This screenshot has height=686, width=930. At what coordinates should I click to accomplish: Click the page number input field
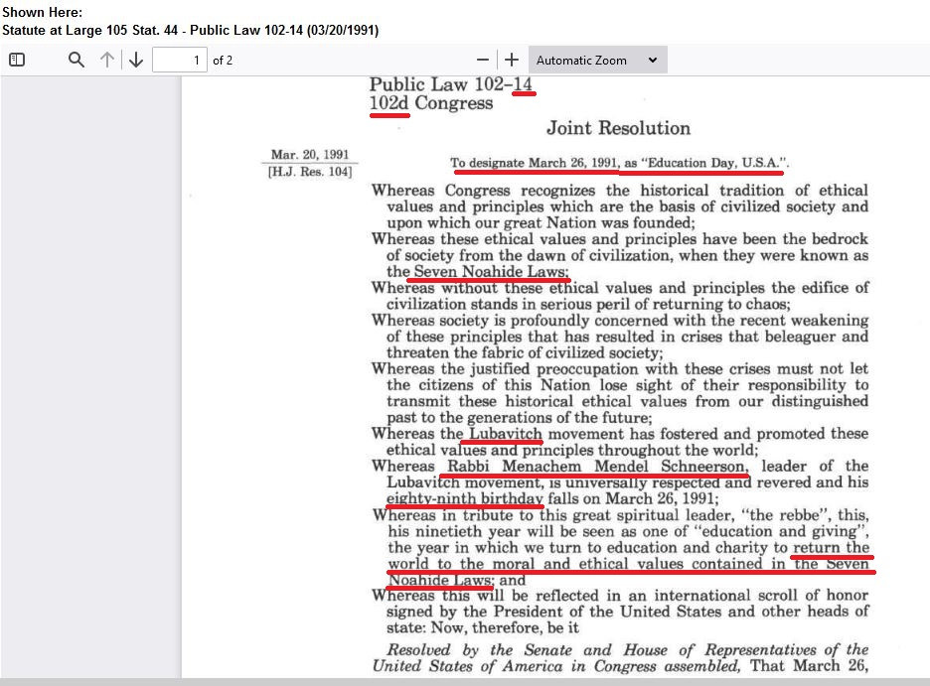click(x=180, y=60)
